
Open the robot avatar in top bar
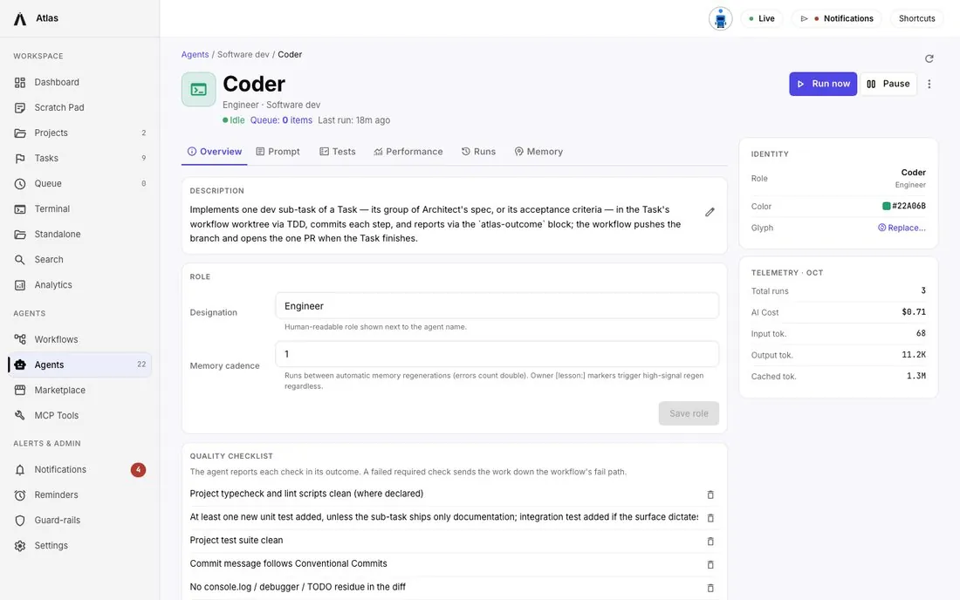point(720,19)
